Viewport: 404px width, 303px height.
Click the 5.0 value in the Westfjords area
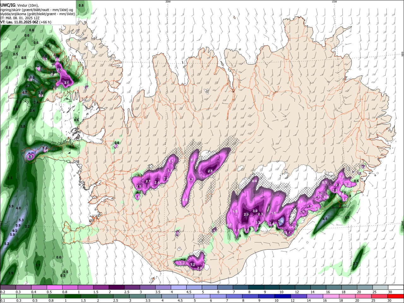[x=32, y=77]
